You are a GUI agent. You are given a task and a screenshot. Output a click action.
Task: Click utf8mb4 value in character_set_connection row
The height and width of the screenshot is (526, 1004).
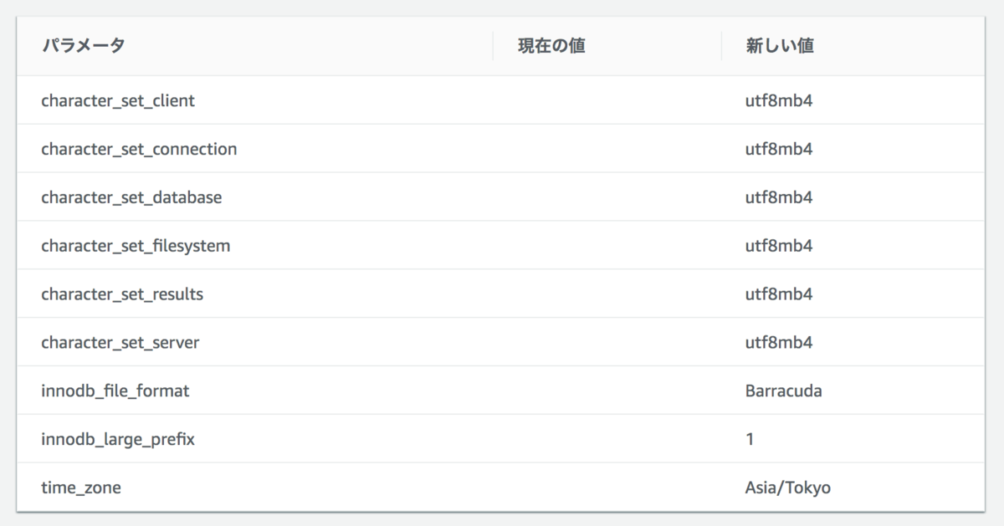pos(779,150)
